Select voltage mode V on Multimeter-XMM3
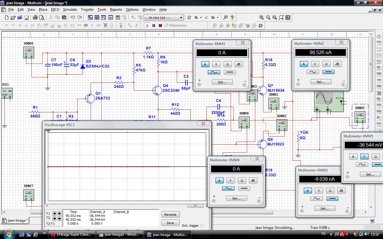The image size is (383, 239). [x=216, y=64]
